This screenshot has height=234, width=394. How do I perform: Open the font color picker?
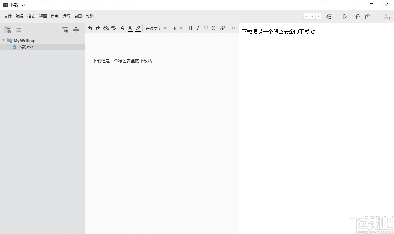(x=130, y=28)
